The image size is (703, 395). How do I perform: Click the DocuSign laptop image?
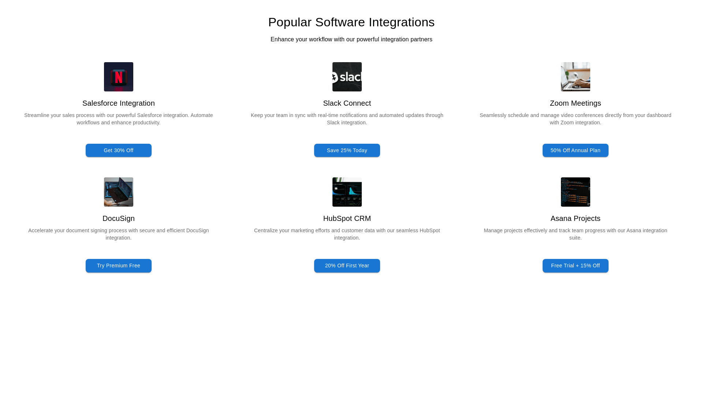pos(118,192)
